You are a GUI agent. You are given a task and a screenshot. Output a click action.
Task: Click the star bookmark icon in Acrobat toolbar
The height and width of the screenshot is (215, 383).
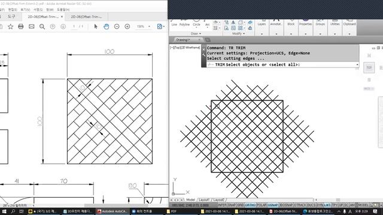coord(11,26)
